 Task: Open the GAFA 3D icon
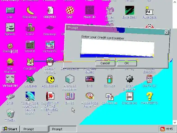(149, 79)
